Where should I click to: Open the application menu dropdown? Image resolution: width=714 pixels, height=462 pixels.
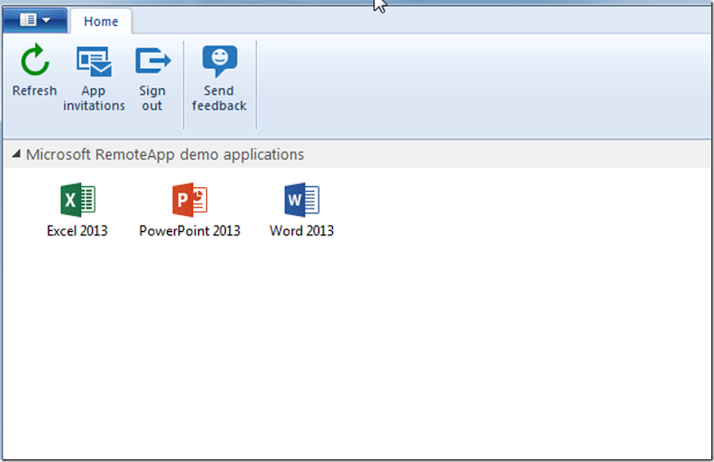pyautogui.click(x=35, y=20)
